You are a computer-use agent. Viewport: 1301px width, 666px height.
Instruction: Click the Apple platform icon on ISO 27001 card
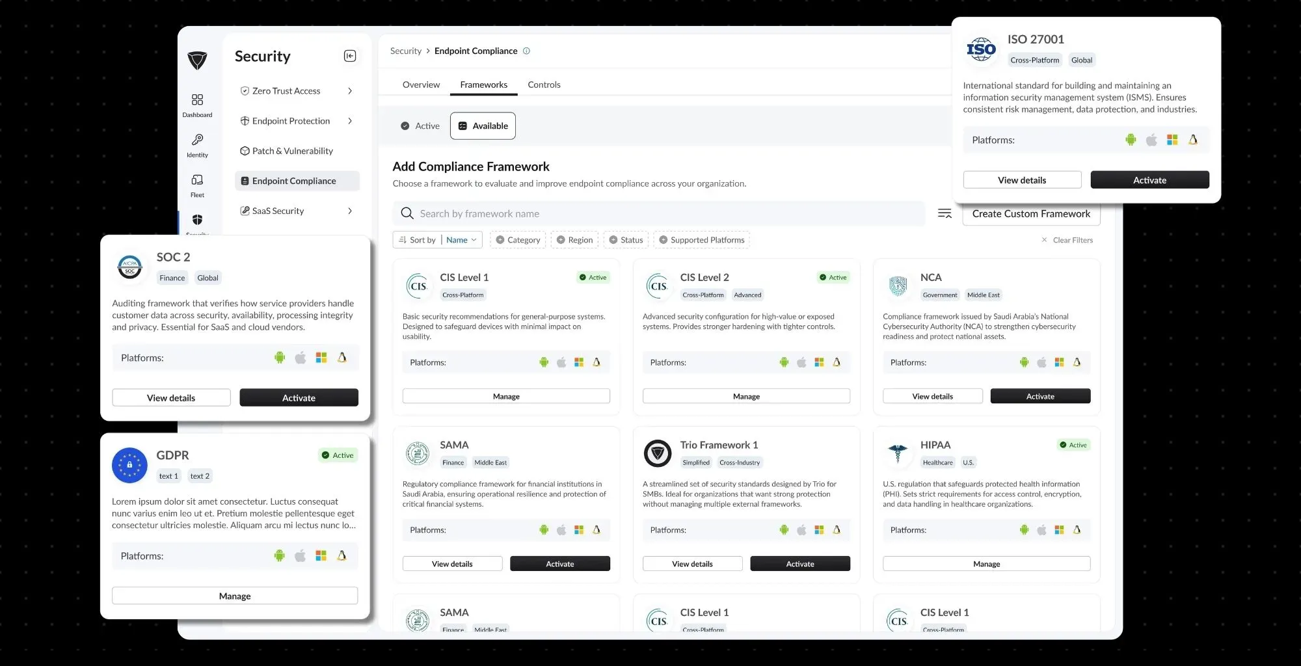[1151, 140]
